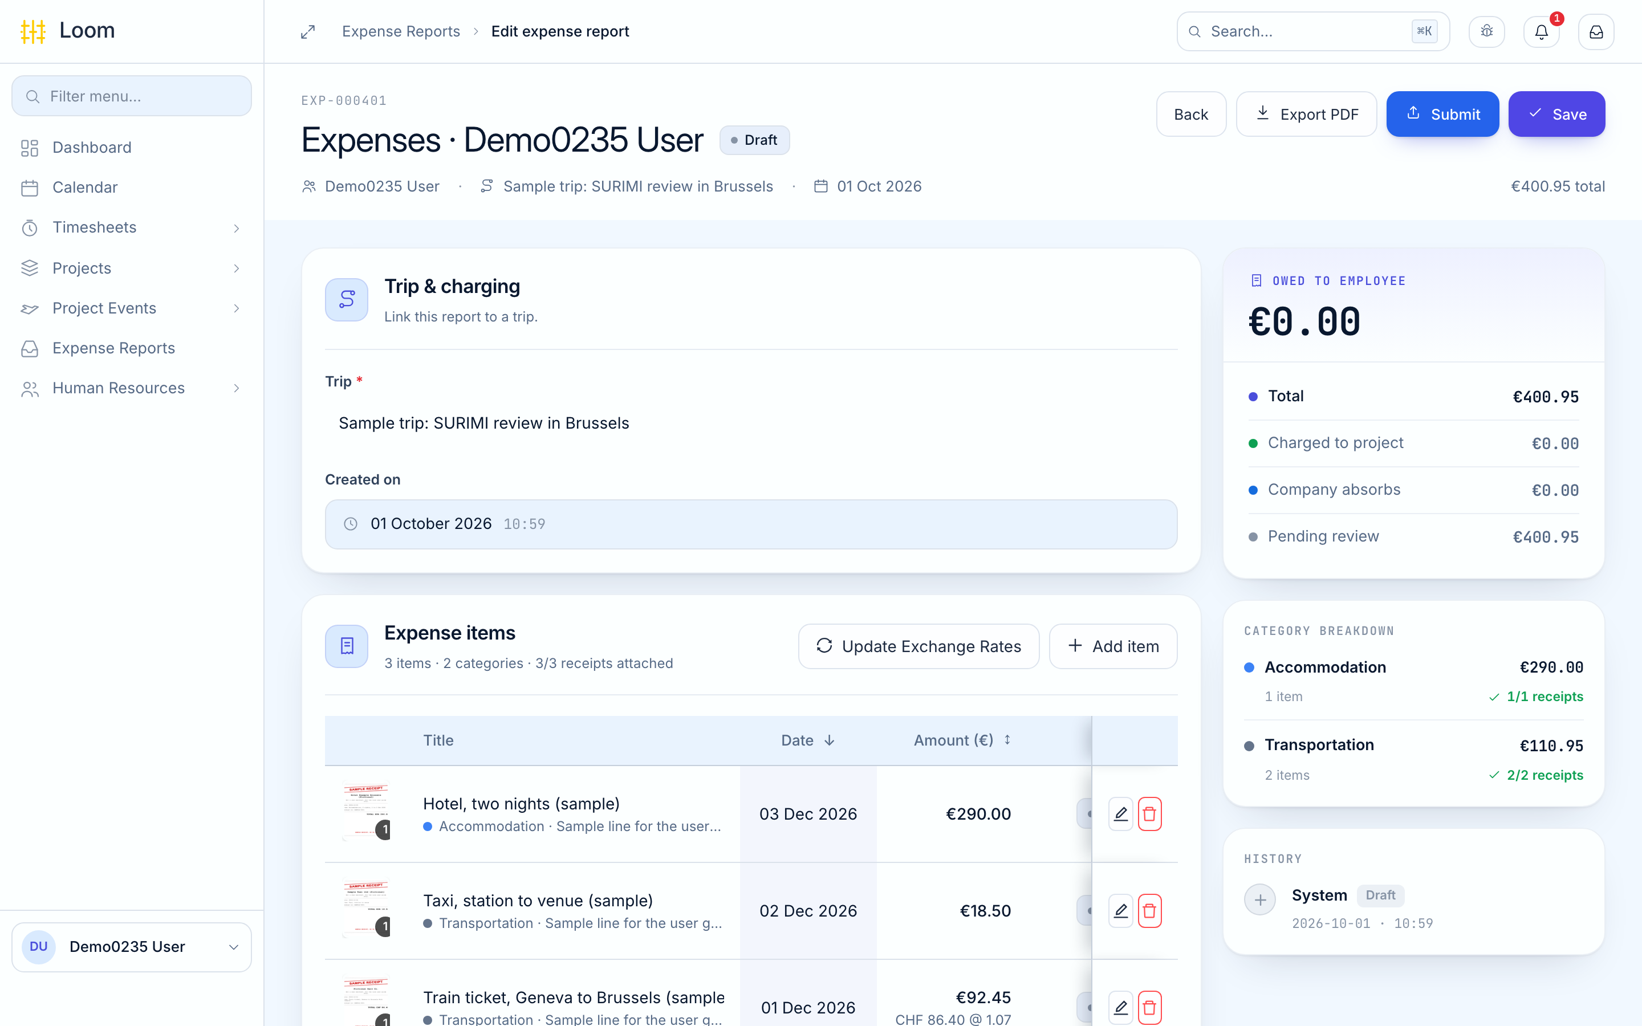
Task: Click 'Pending review' row in summary
Action: tap(1414, 537)
